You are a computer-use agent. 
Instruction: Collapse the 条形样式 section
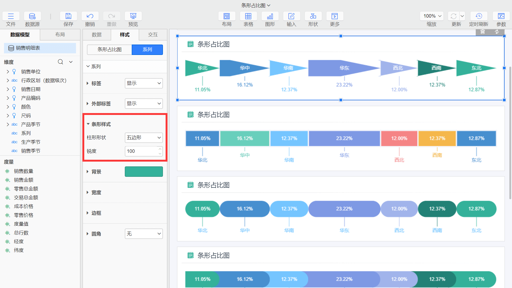point(88,124)
